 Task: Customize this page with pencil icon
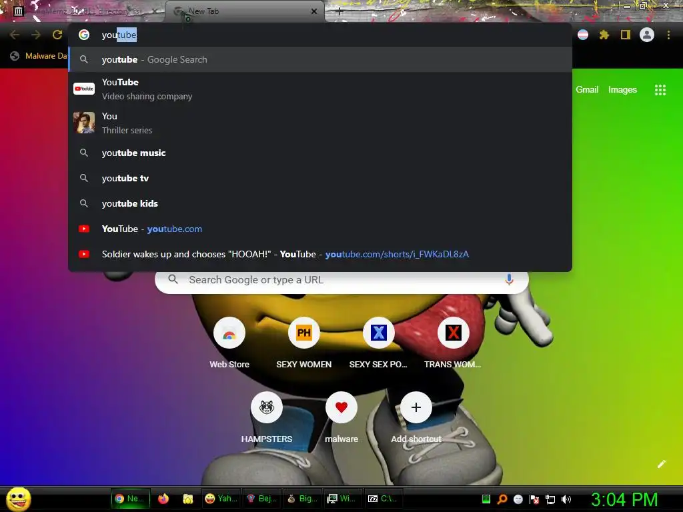tap(661, 464)
